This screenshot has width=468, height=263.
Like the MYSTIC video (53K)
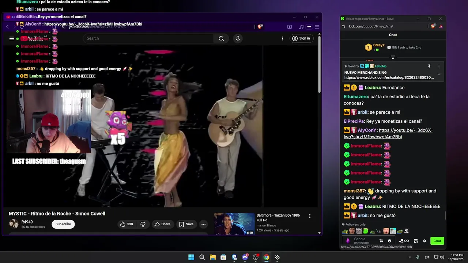click(127, 224)
